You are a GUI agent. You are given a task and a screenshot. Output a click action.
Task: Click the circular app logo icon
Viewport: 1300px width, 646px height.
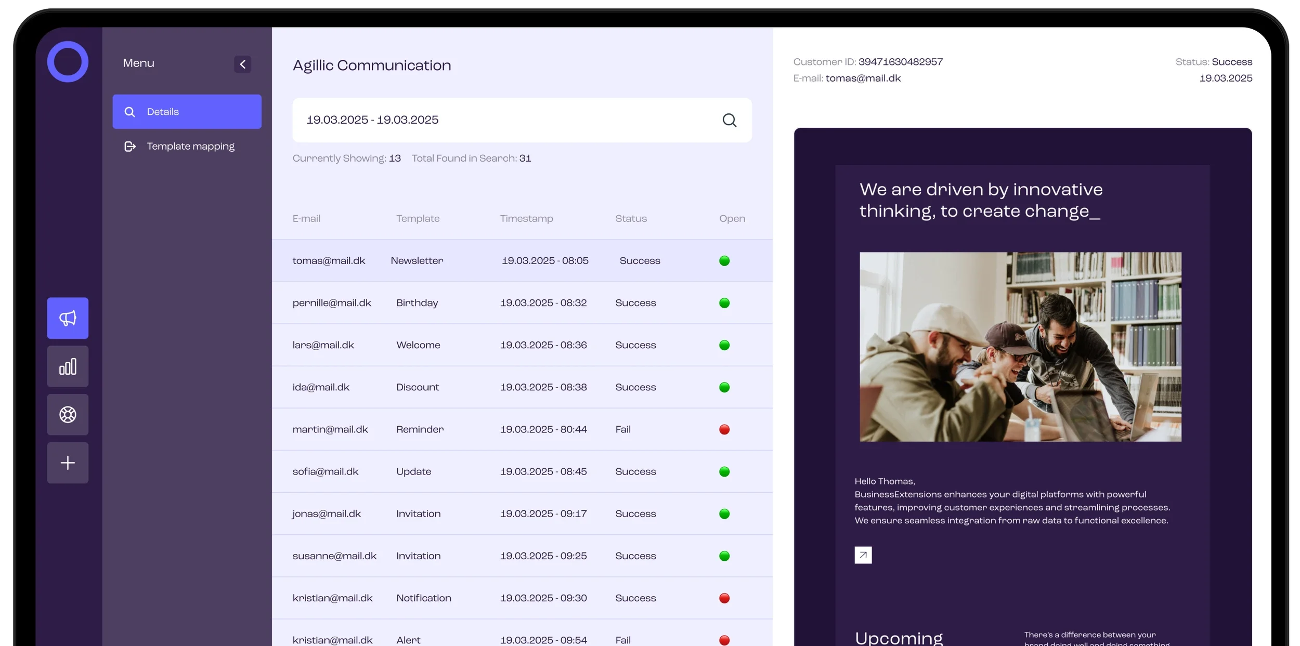[68, 62]
